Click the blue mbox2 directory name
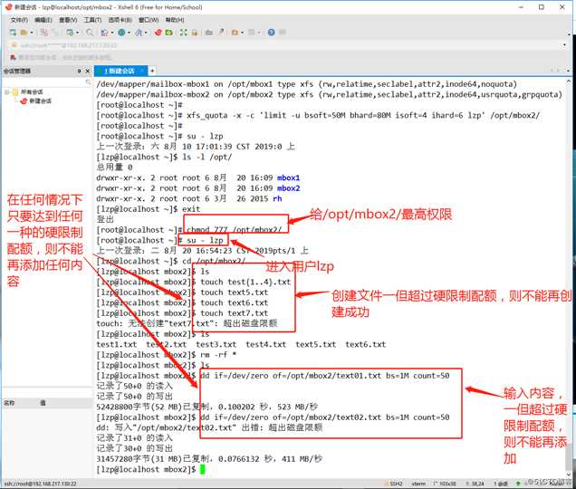 coord(288,188)
